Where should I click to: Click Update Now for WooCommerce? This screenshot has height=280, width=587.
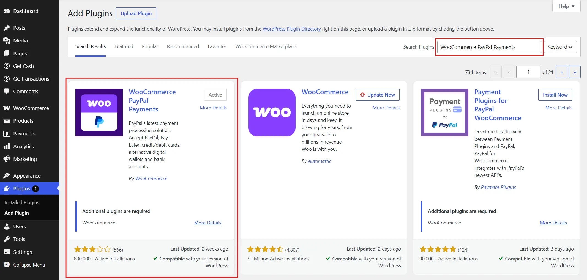377,95
